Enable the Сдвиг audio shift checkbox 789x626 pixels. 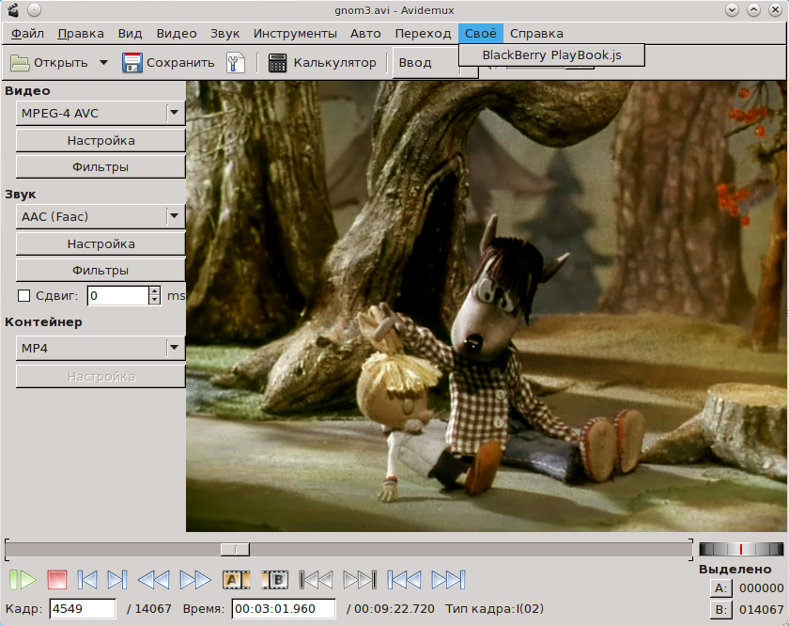[24, 296]
